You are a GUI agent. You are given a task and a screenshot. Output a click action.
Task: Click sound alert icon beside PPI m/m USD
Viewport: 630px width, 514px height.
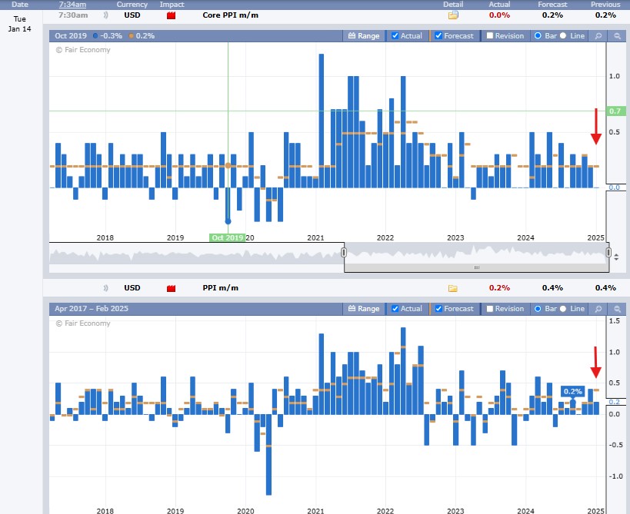[105, 288]
